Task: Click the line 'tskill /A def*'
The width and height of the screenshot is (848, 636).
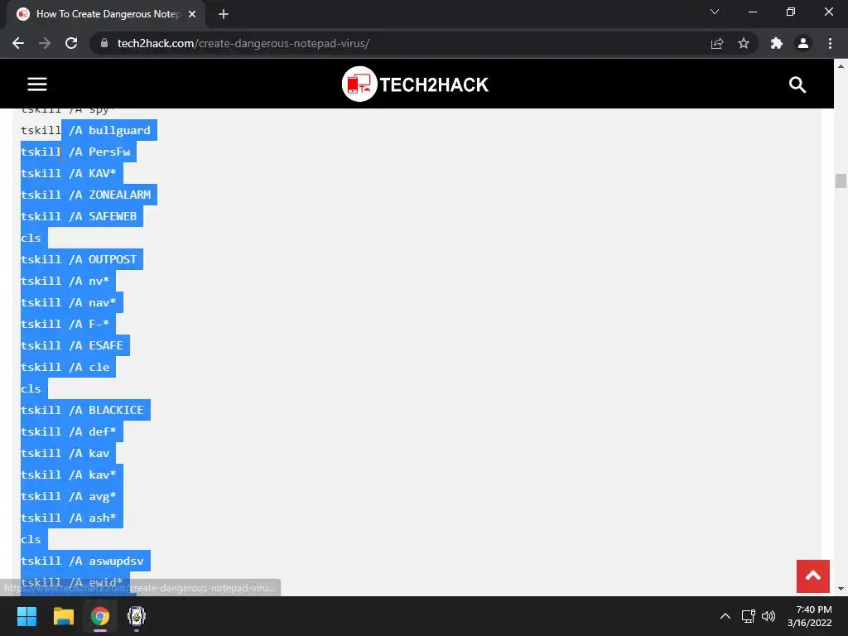Action: tap(69, 431)
